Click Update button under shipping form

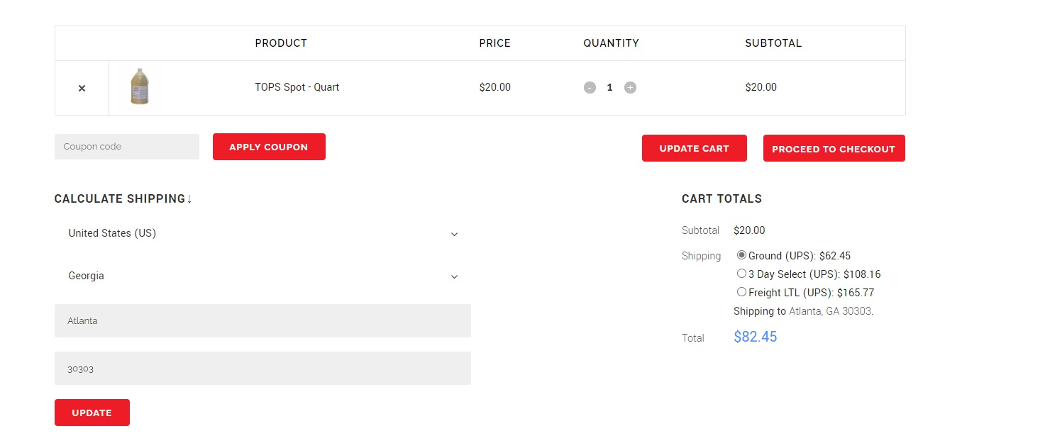click(92, 413)
